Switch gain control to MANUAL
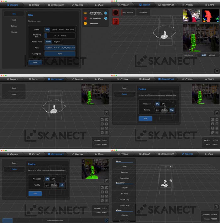The width and height of the screenshot is (220, 223). pos(212,55)
